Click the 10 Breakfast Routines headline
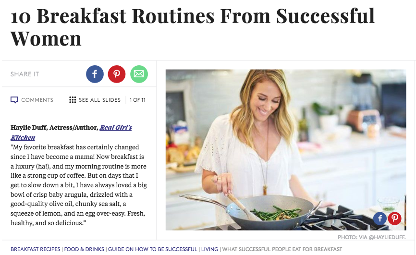The height and width of the screenshot is (255, 416). [192, 27]
